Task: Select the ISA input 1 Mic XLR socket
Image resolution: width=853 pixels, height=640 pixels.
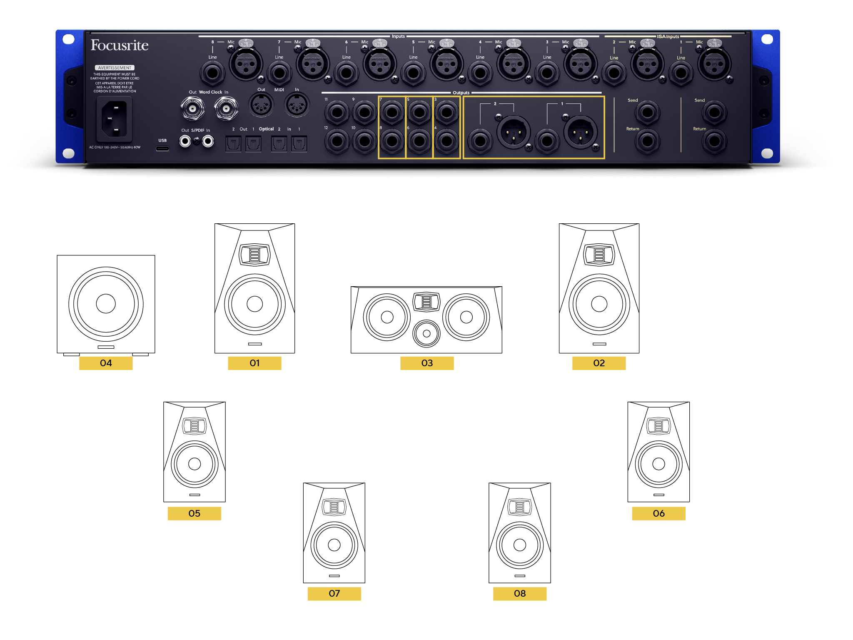Action: click(714, 64)
